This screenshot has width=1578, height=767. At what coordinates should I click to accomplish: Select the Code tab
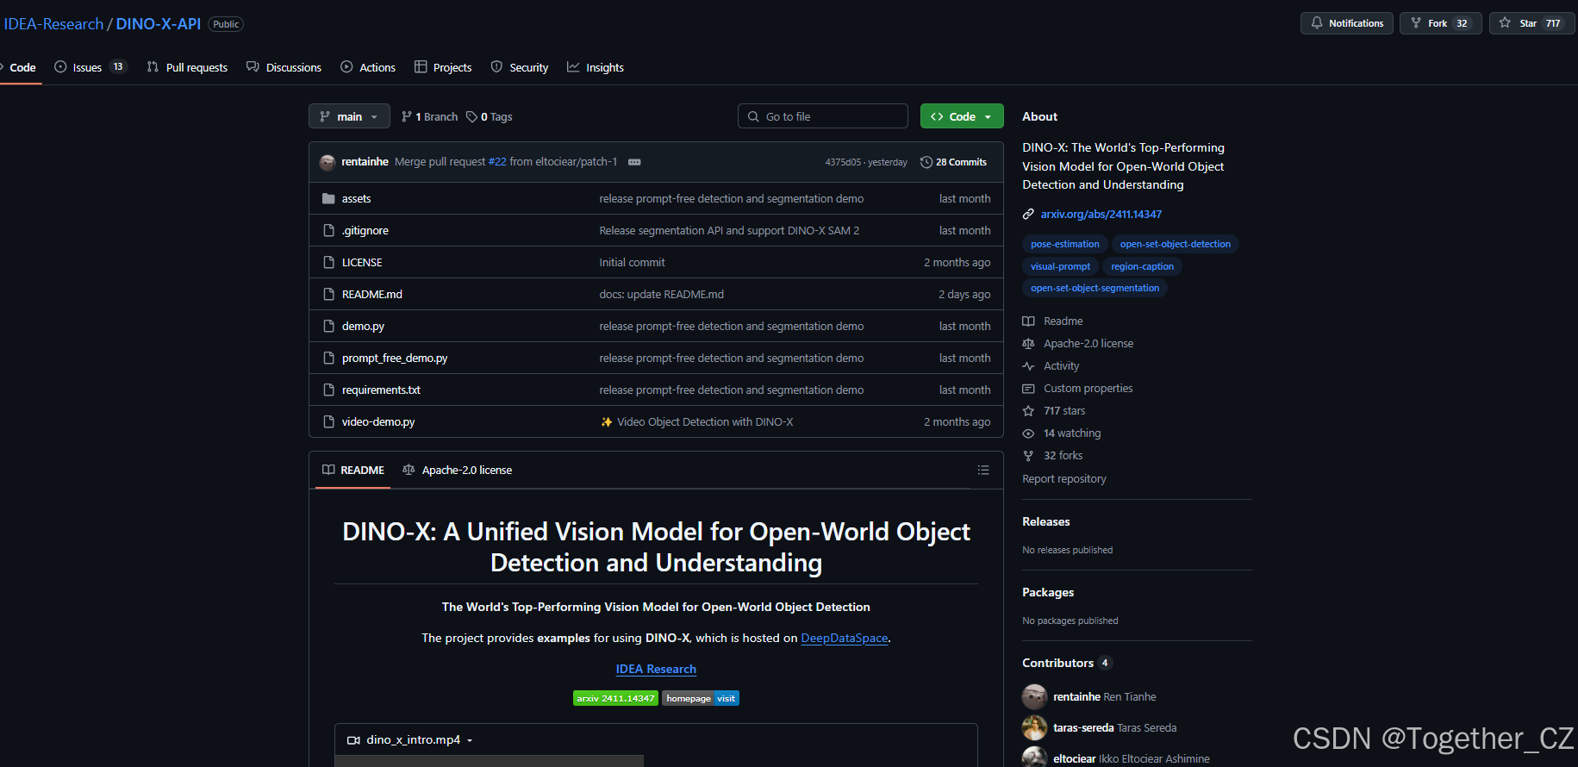coord(21,67)
